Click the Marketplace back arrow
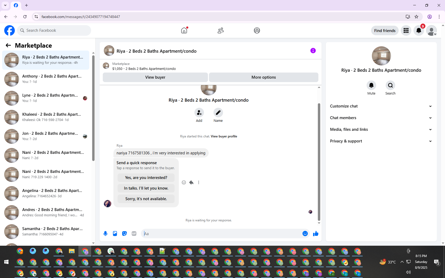 click(8, 45)
